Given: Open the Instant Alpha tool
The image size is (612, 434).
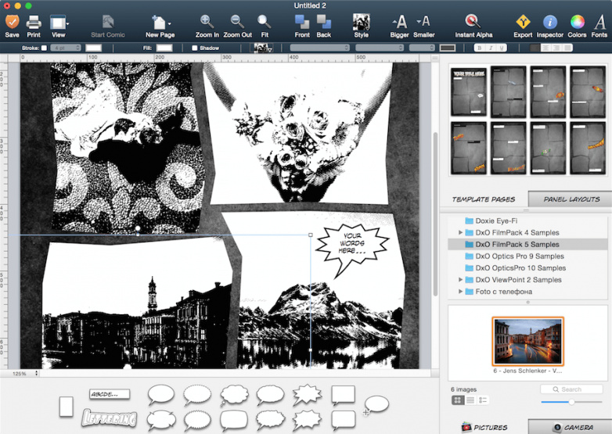Looking at the screenshot, I should (x=473, y=21).
